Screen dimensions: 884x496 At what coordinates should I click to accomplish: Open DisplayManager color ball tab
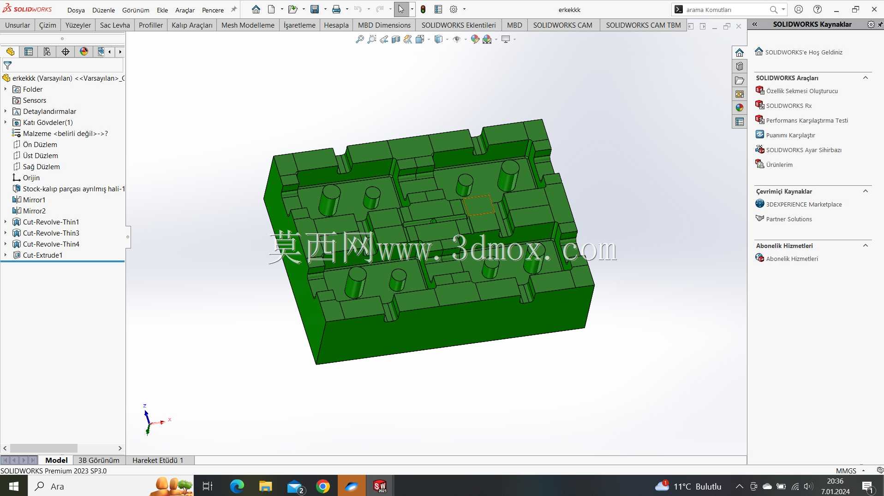click(84, 52)
